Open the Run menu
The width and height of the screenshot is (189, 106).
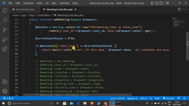[54, 3]
